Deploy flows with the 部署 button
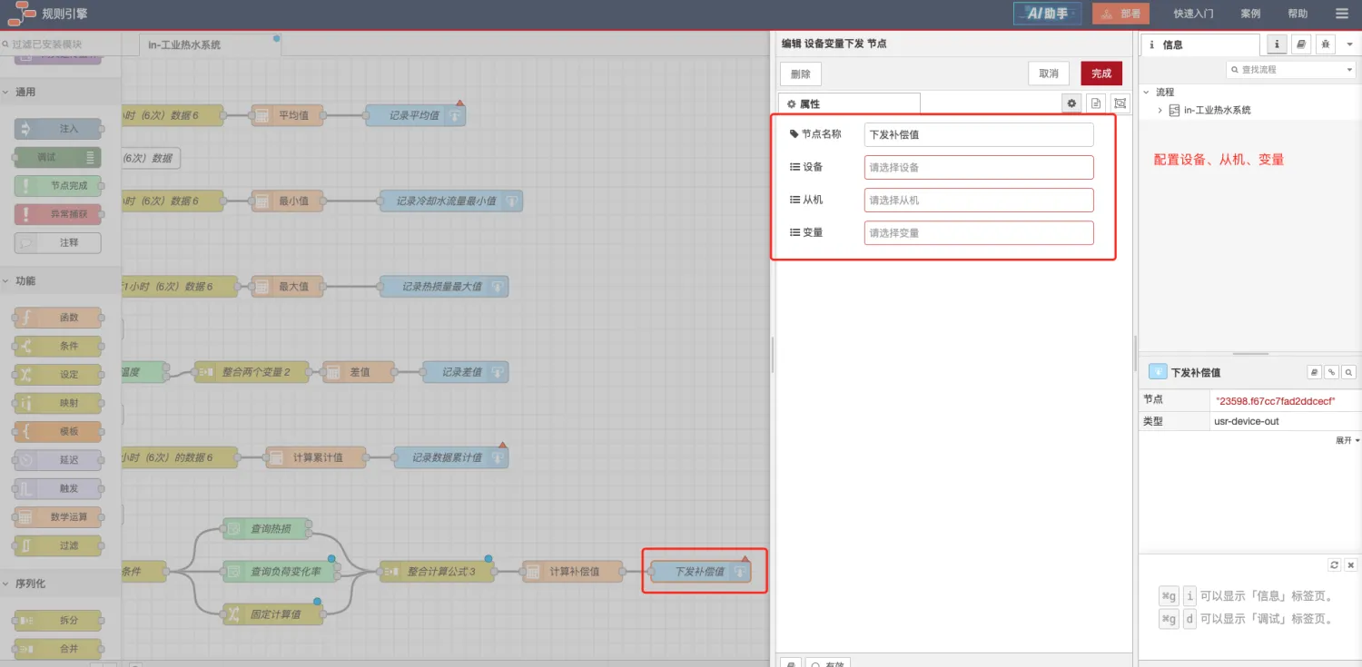1362x667 pixels. pos(1120,14)
